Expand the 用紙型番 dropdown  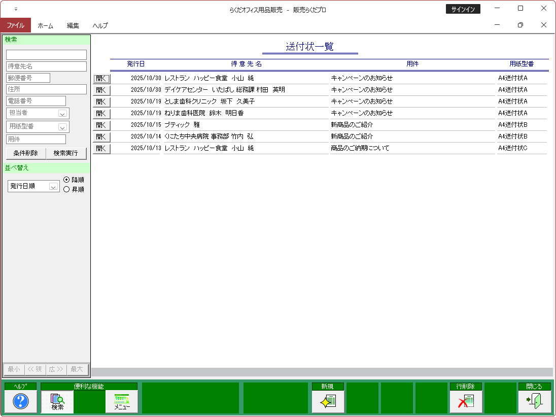point(62,127)
